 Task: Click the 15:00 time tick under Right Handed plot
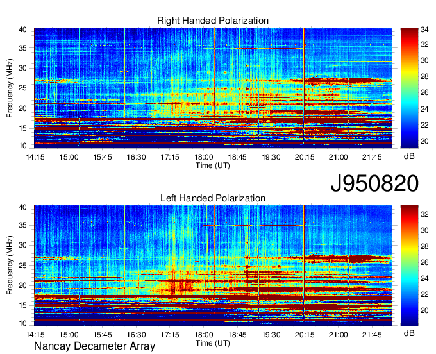tap(69, 157)
